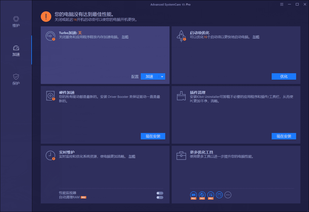Click the 实时维护 heading
309x212 pixels.
click(67, 152)
